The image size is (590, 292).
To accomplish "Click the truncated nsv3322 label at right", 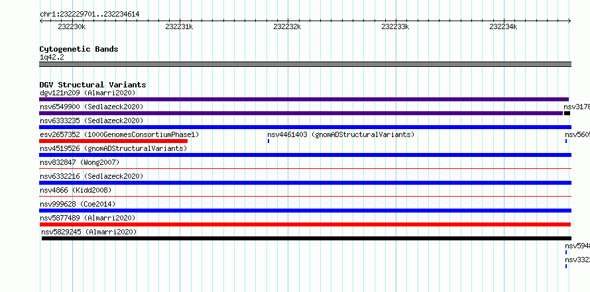I will pos(577,260).
